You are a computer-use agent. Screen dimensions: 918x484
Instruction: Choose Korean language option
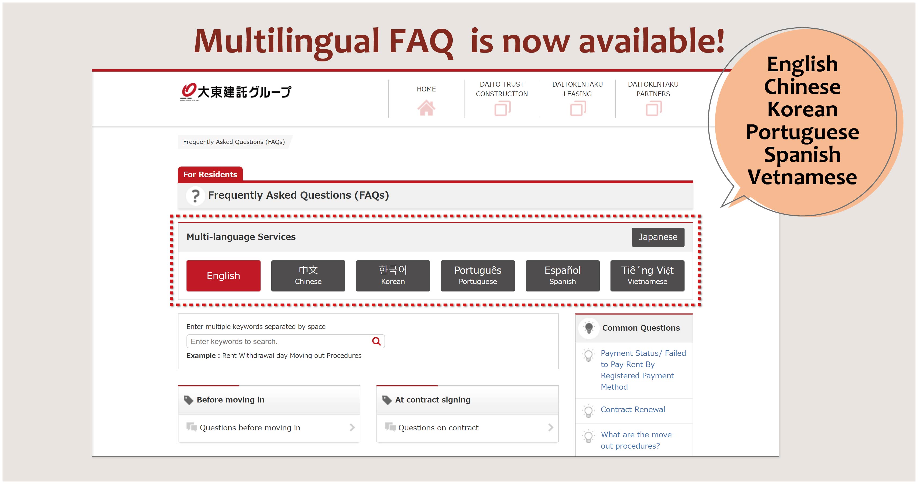393,276
